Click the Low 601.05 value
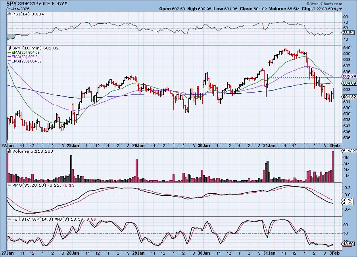This screenshot has width=357, height=257. click(225, 9)
